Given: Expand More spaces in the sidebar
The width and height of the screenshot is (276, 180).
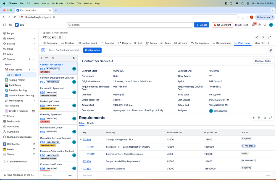Looking at the screenshot, I should pyautogui.click(x=34, y=101).
